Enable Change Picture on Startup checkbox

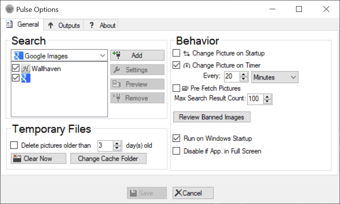click(x=176, y=53)
